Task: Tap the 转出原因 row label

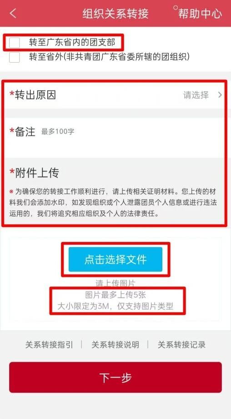Action: [x=33, y=95]
